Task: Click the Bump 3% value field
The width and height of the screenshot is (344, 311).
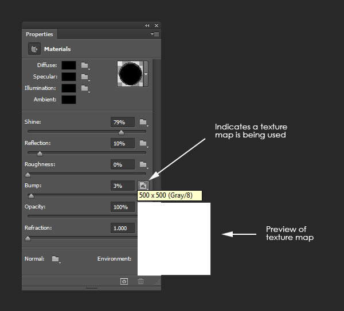Action: tap(123, 186)
